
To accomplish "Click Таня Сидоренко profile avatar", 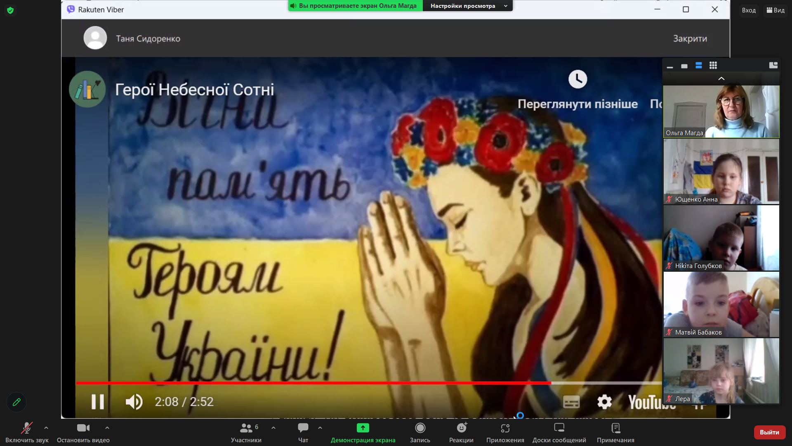I will 95,38.
